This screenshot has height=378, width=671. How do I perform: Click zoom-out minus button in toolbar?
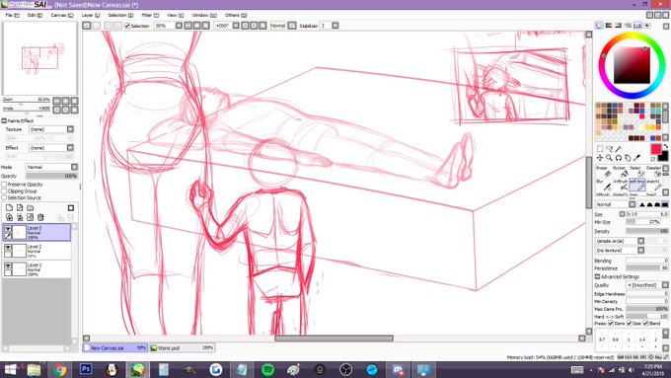click(188, 26)
